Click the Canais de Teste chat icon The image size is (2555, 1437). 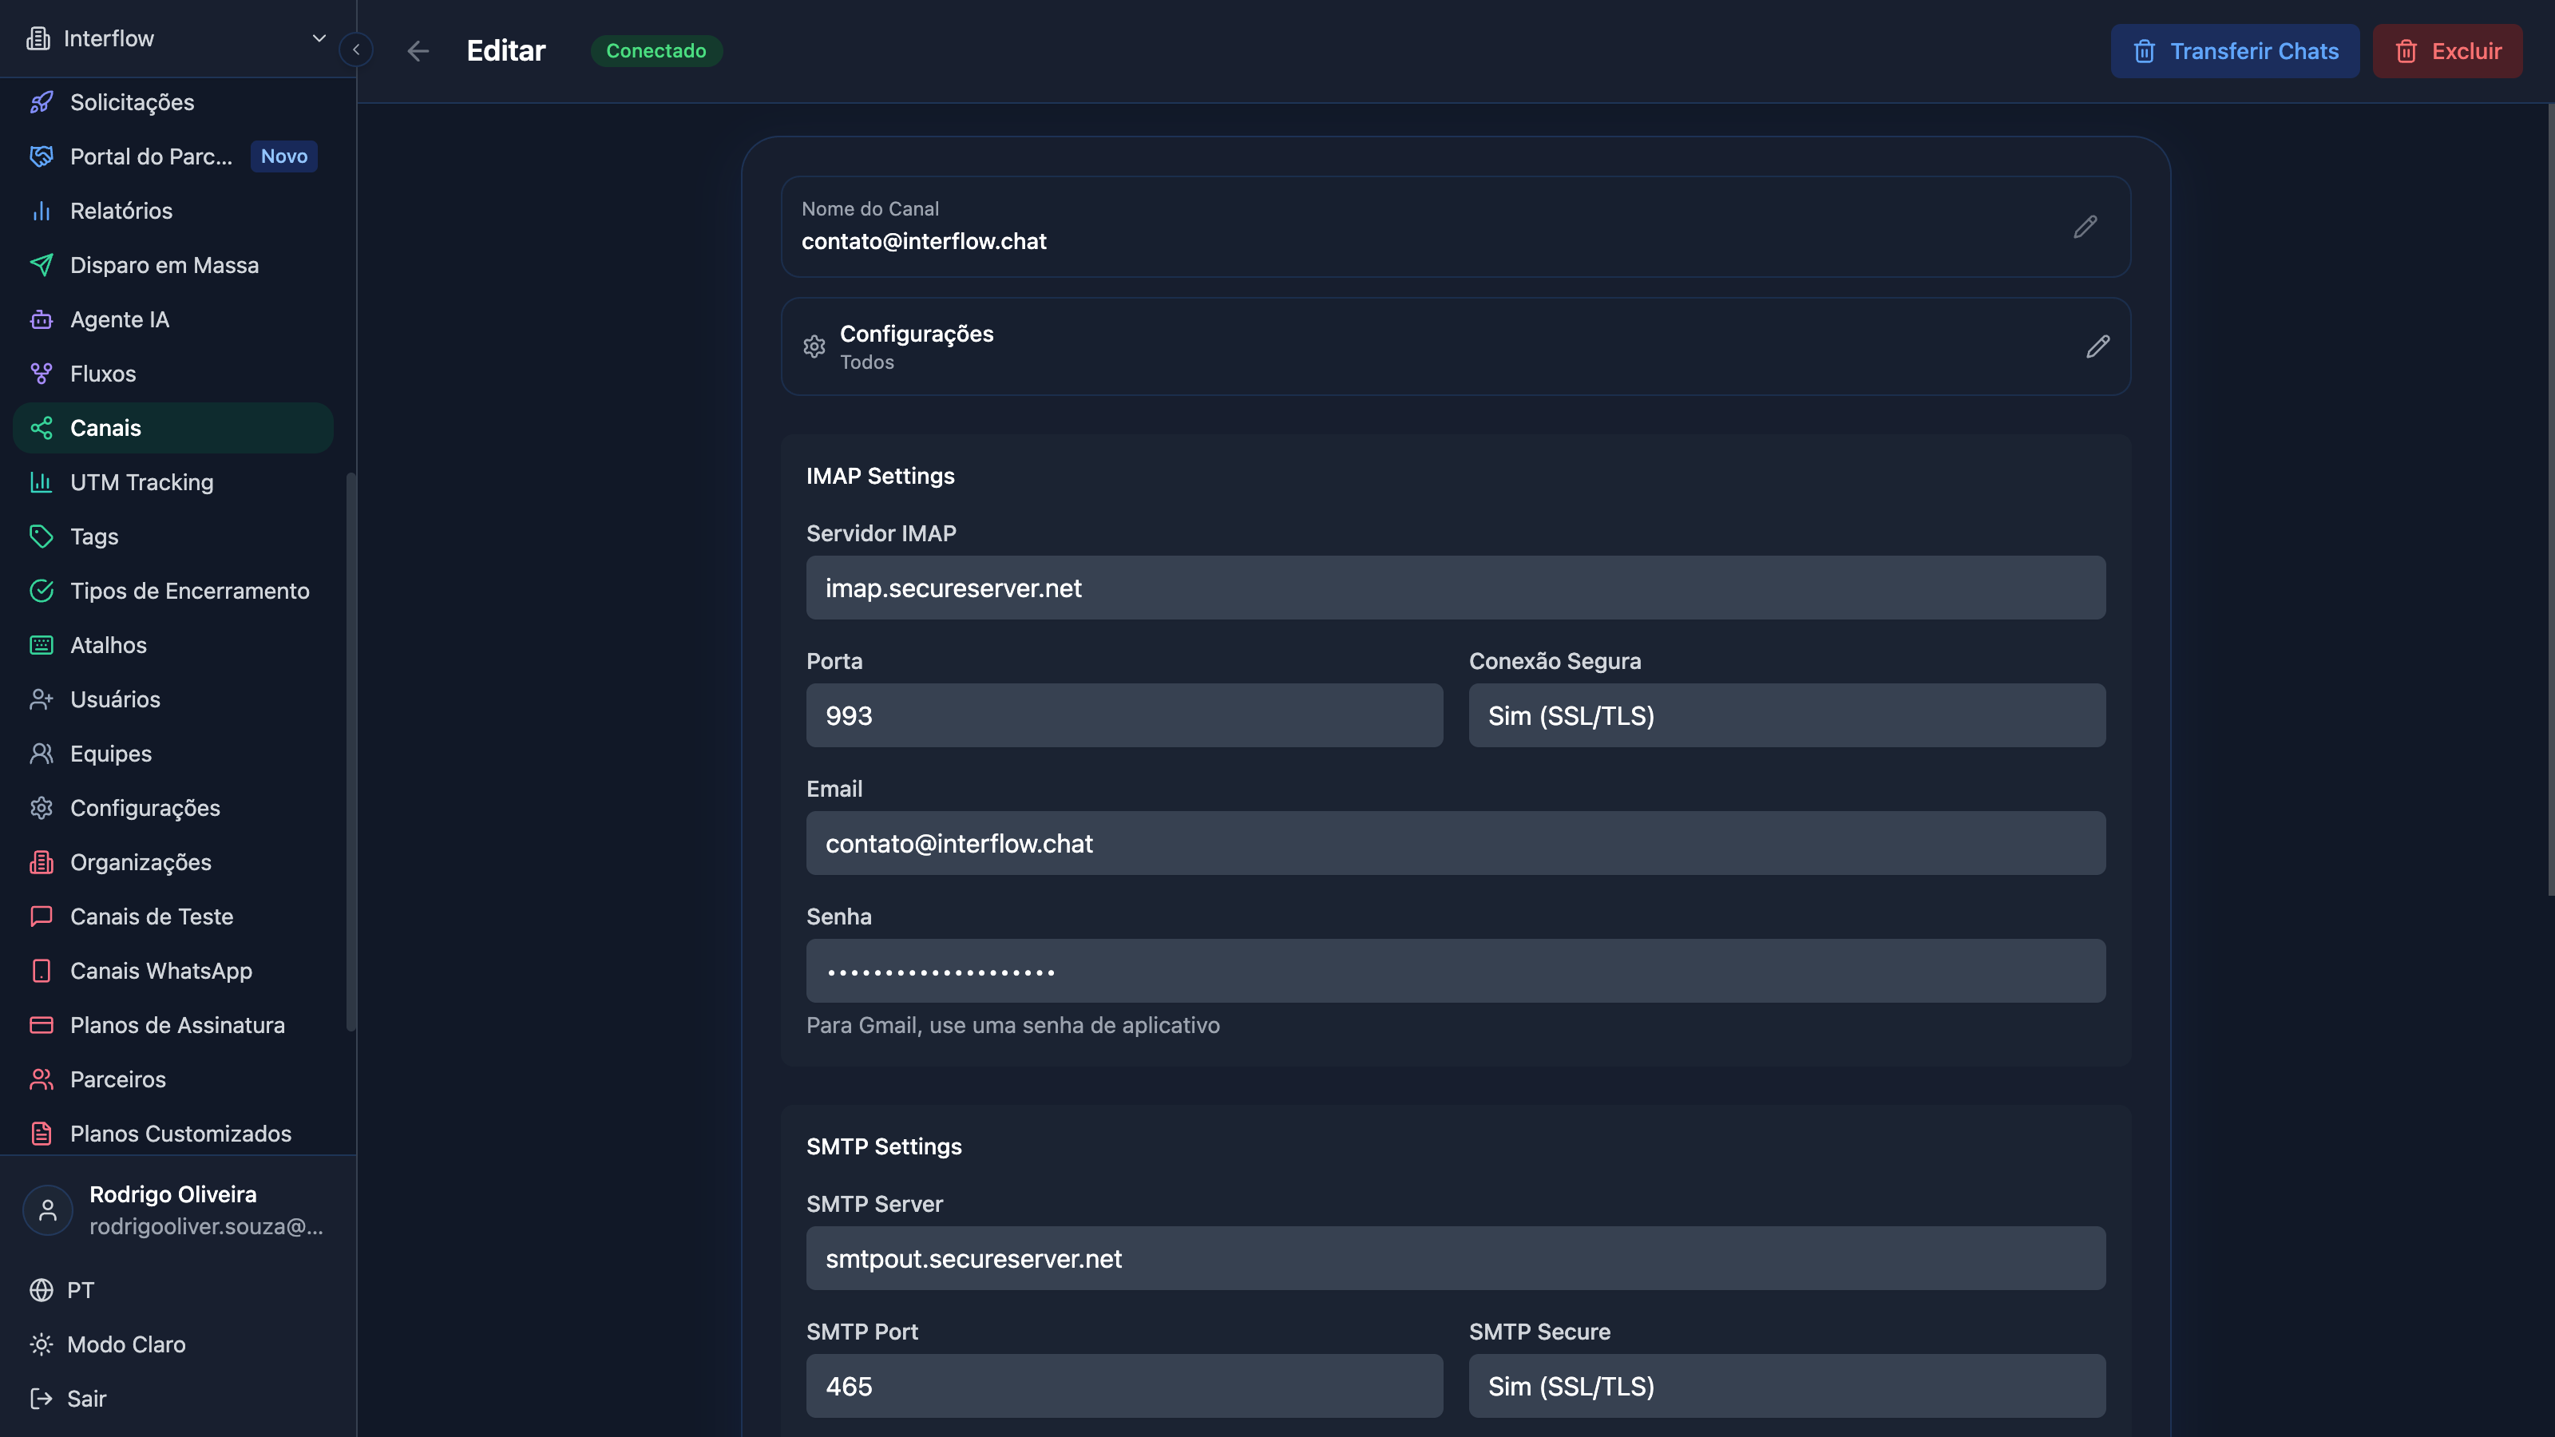pos(41,916)
